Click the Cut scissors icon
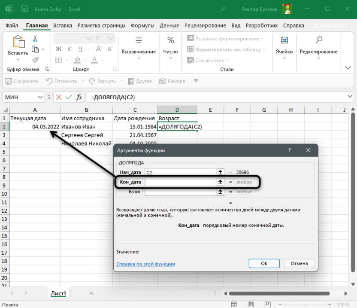The width and height of the screenshot is (357, 308). 35,39
